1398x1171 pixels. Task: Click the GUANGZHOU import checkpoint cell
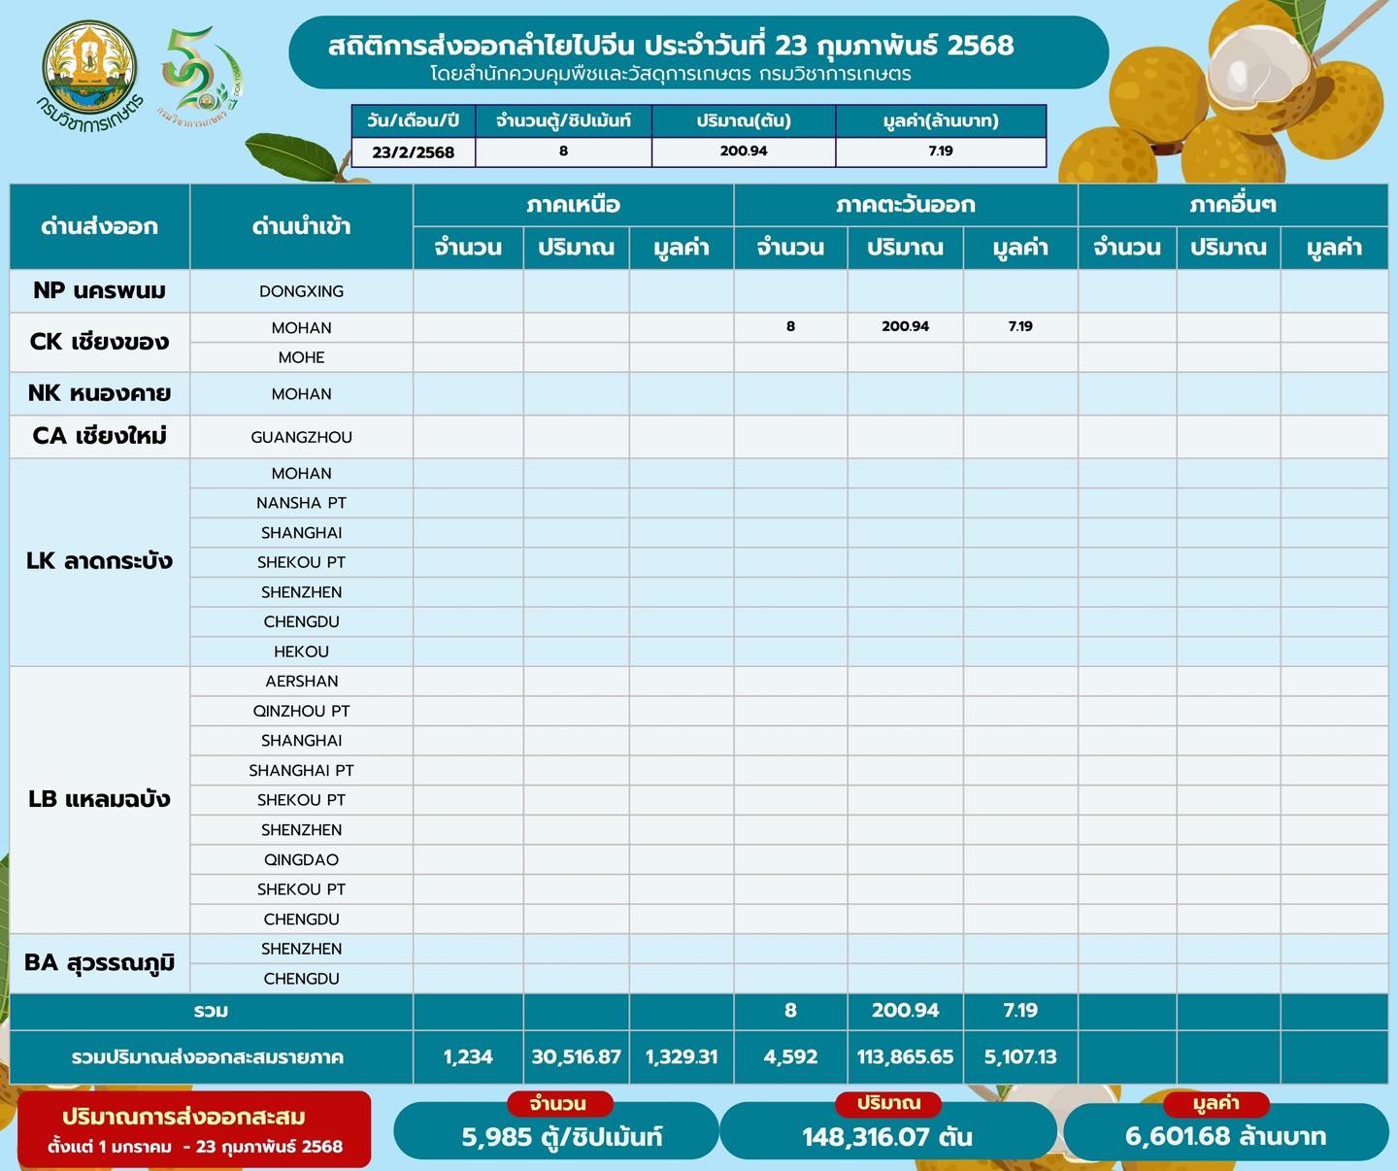[x=301, y=437]
